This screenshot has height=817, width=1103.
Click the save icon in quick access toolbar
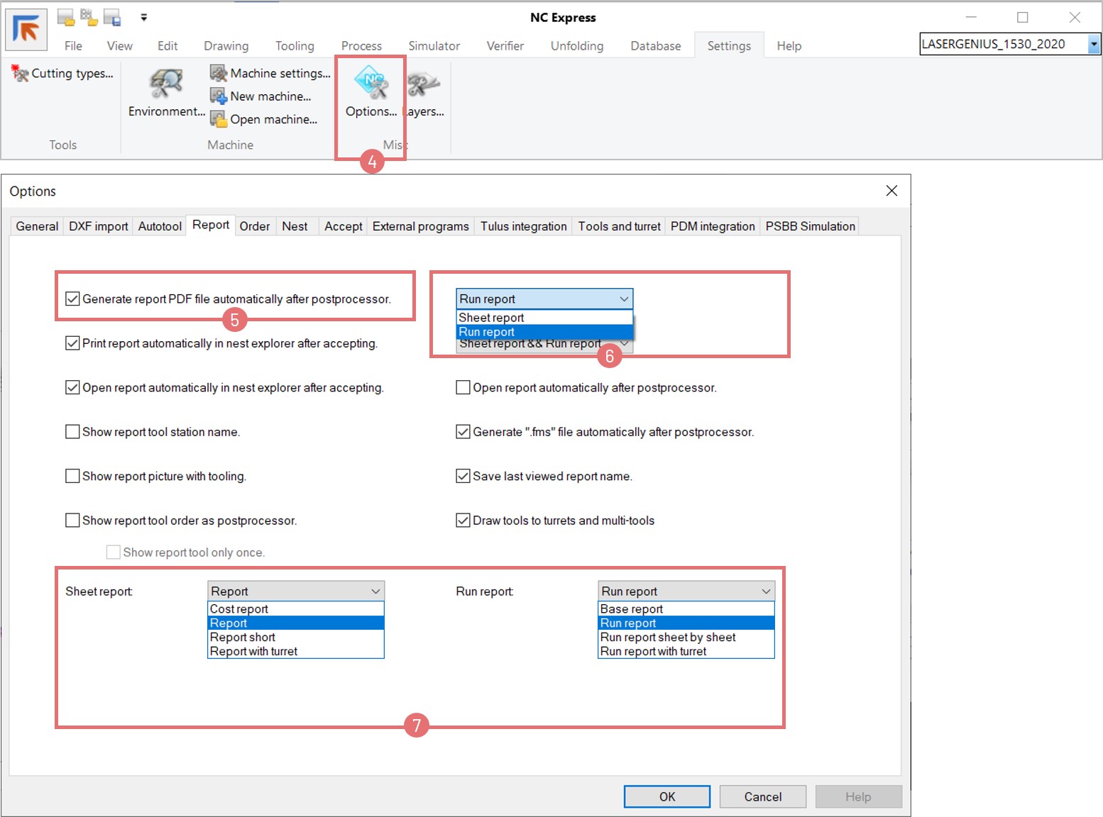point(112,17)
